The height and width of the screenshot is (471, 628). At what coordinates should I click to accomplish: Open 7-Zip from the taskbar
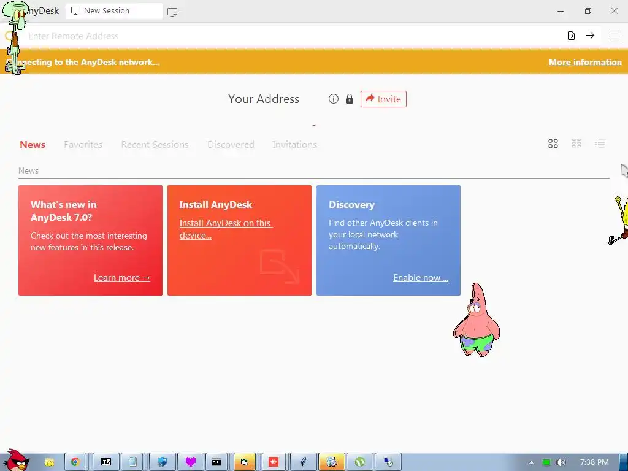click(106, 462)
